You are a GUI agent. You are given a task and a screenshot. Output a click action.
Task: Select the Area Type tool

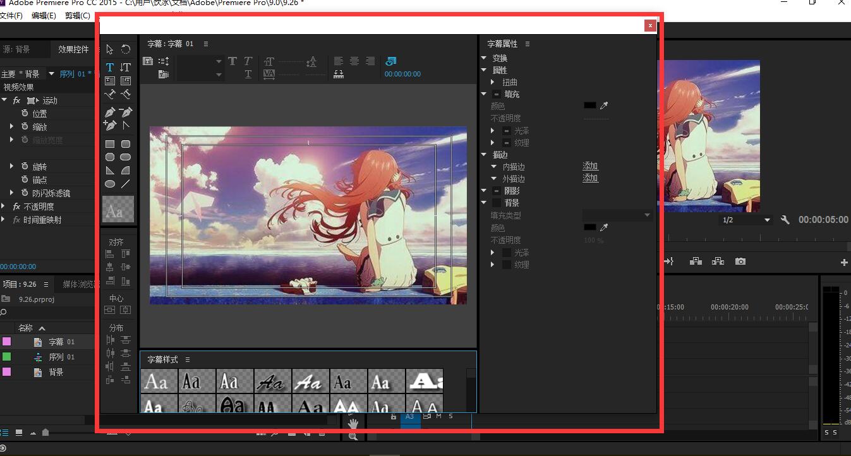pyautogui.click(x=110, y=81)
